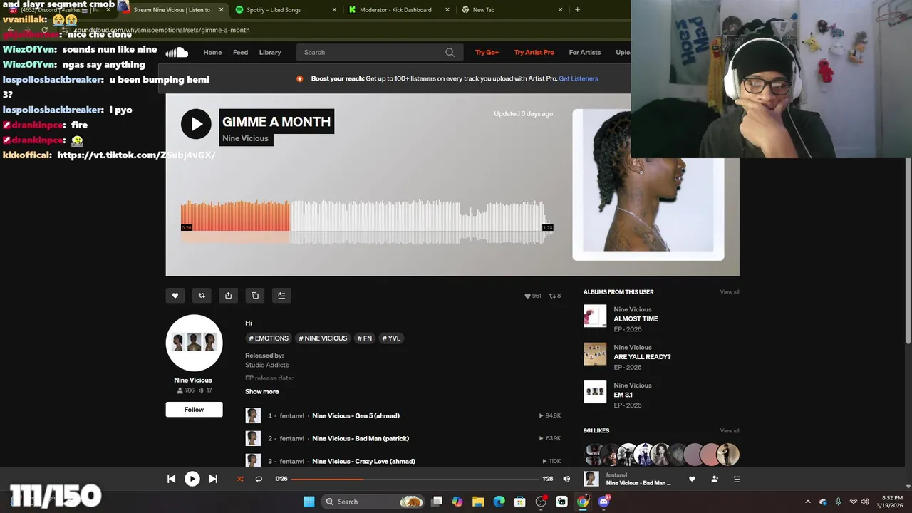Play the GIMME A MONTH set

click(x=196, y=124)
